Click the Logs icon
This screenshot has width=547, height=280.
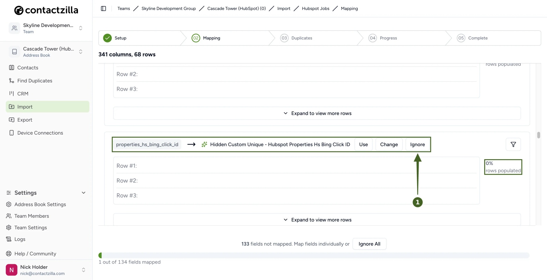pyautogui.click(x=9, y=239)
